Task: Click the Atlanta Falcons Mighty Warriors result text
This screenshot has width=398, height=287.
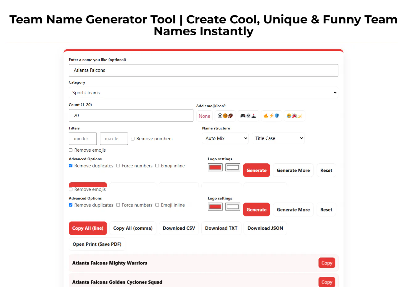Action: click(x=110, y=263)
